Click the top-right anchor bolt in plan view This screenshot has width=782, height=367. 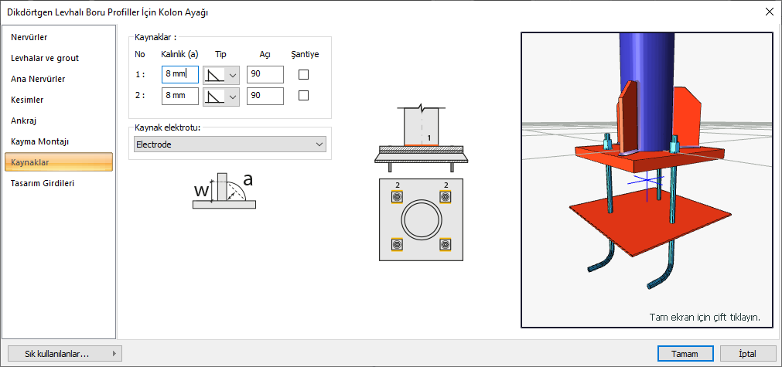tap(446, 197)
